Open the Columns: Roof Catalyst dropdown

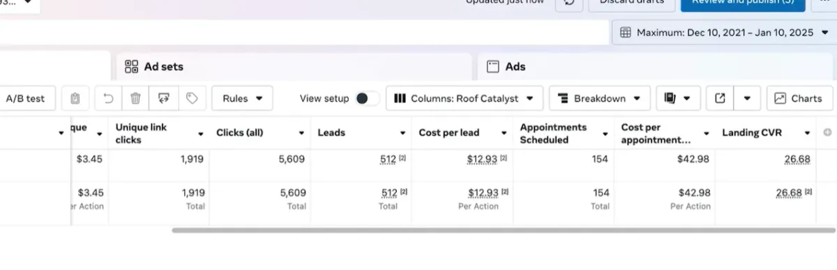tap(464, 99)
